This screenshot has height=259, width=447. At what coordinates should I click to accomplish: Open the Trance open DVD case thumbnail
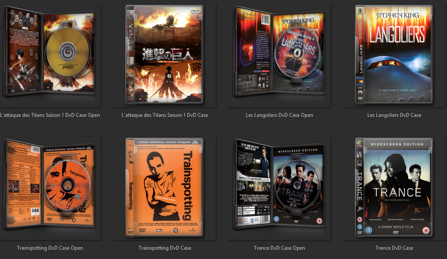[x=278, y=187]
